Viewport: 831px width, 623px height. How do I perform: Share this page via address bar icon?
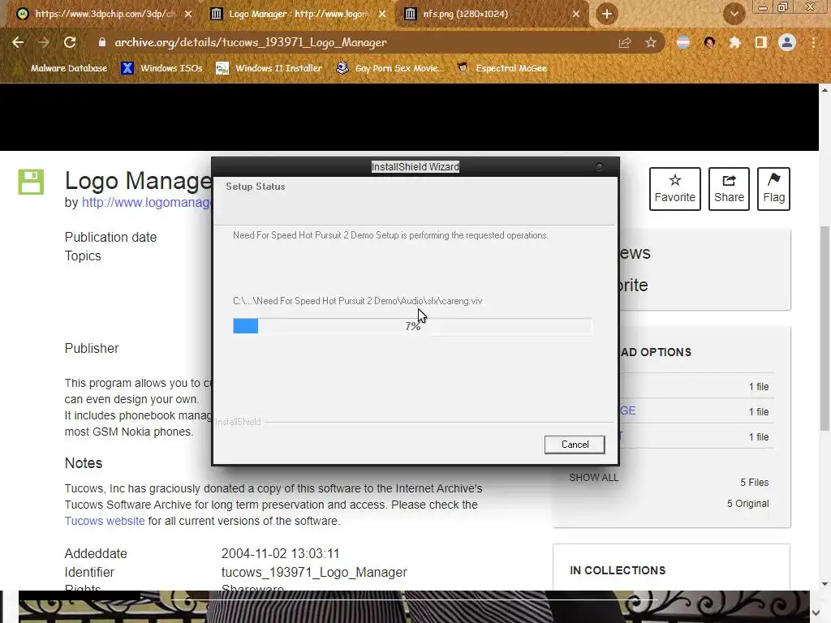coord(625,42)
